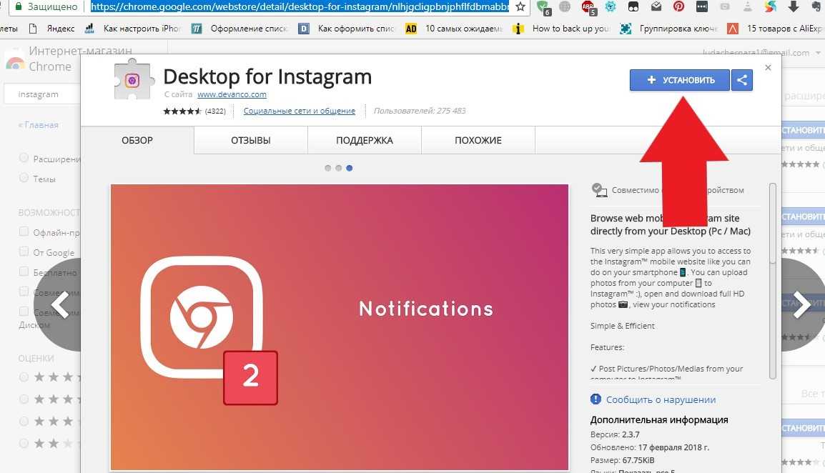Click the blue exclamation report icon

click(x=596, y=399)
